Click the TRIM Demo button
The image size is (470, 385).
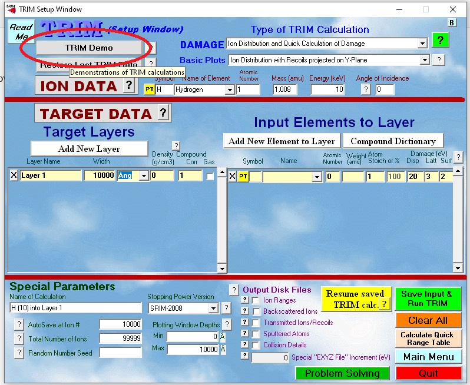tap(89, 48)
